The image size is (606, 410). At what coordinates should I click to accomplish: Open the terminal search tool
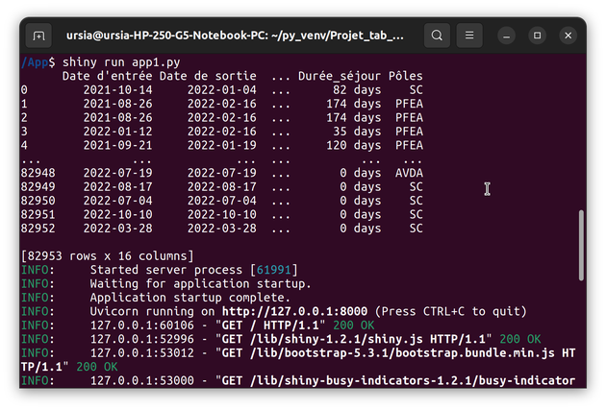[437, 36]
